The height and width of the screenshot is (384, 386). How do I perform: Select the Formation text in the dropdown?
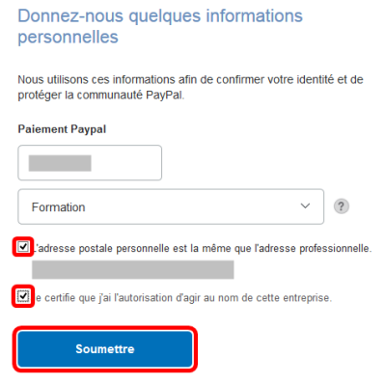click(58, 207)
